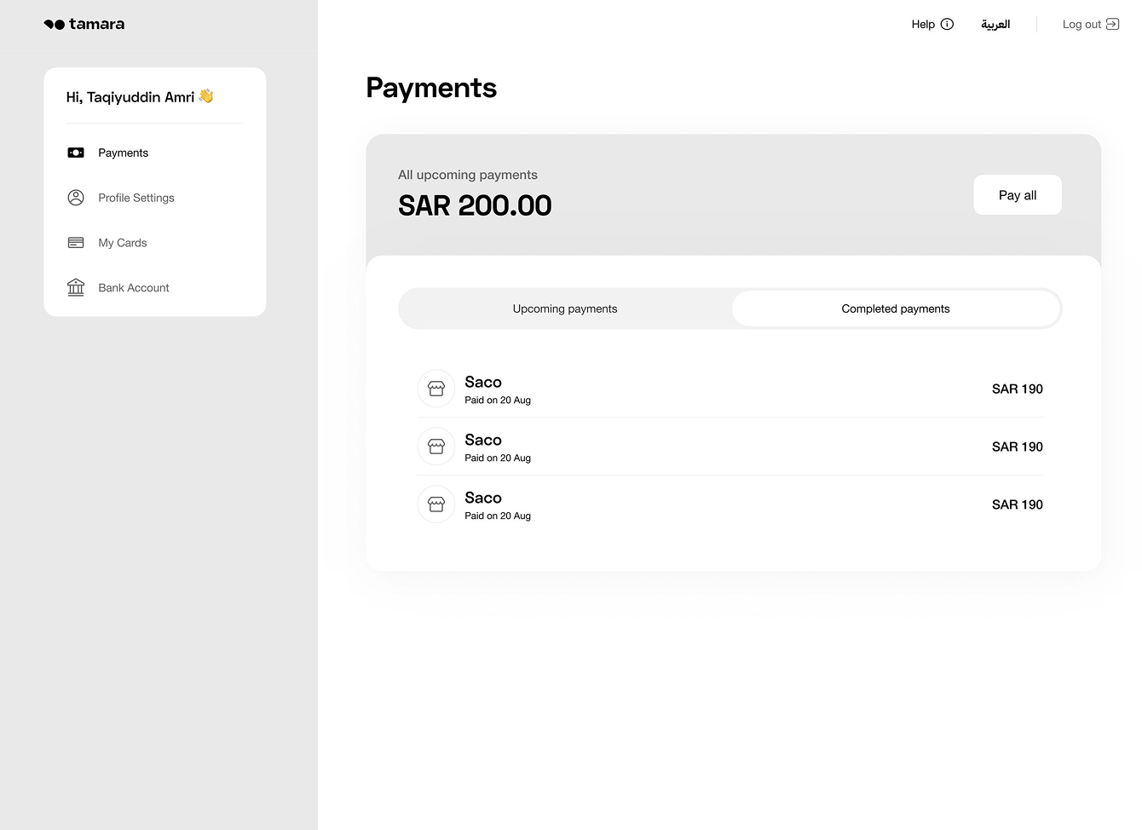Open My Cards menu item
The width and height of the screenshot is (1142, 830).
pyautogui.click(x=123, y=243)
